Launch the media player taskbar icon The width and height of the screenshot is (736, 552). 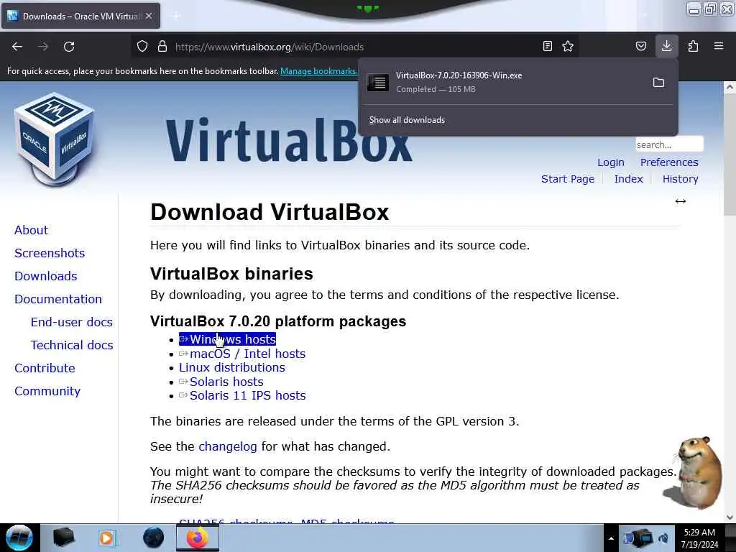[106, 538]
